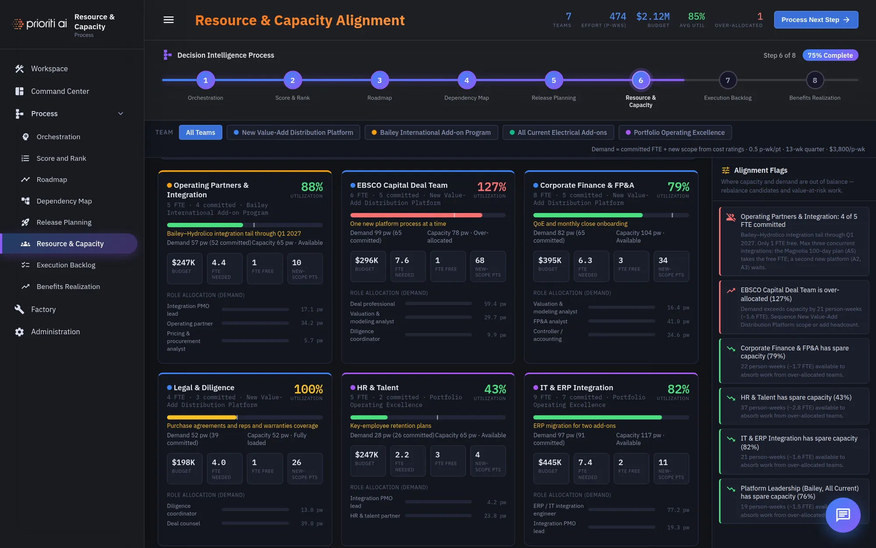Click EBSCO Capital Deal Team utilization bar

427,215
